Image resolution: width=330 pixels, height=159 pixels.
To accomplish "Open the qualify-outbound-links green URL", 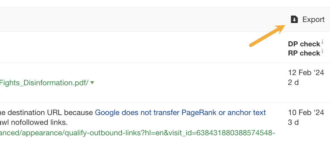I will [136, 133].
